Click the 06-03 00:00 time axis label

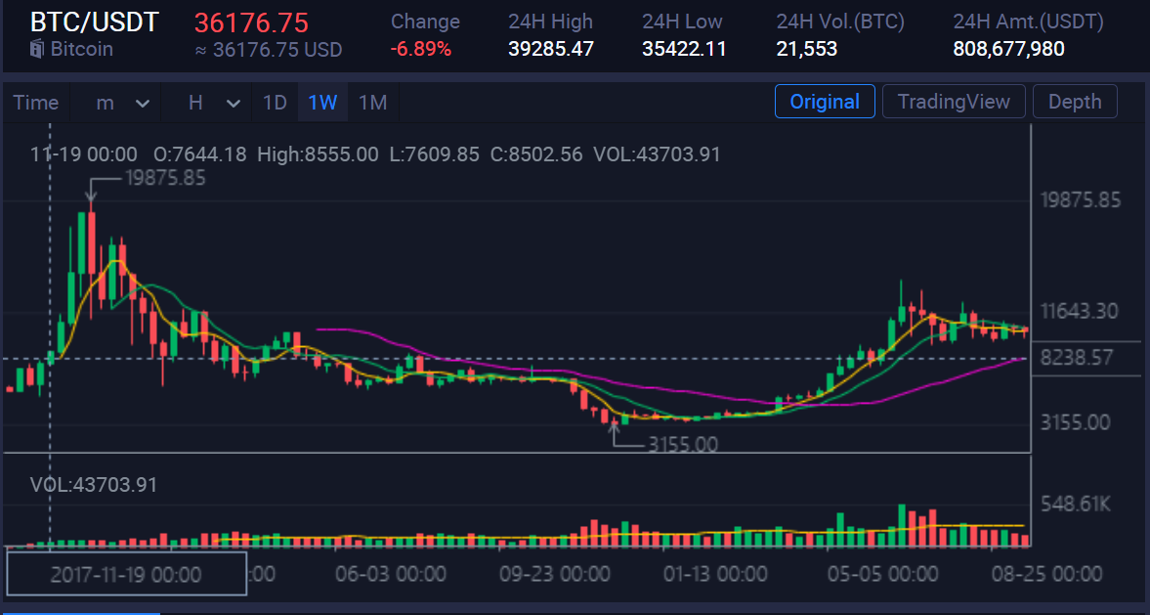coord(390,574)
